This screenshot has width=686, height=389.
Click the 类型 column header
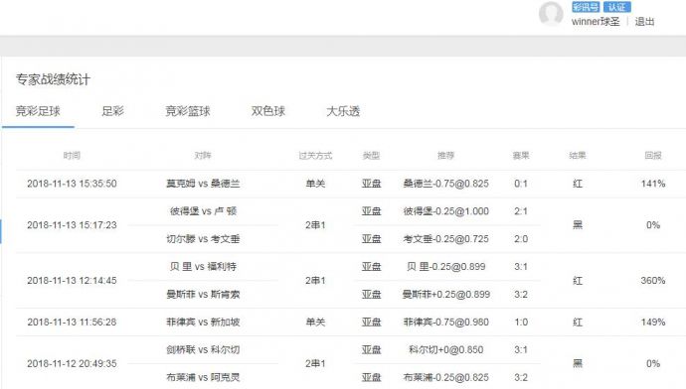pos(371,156)
